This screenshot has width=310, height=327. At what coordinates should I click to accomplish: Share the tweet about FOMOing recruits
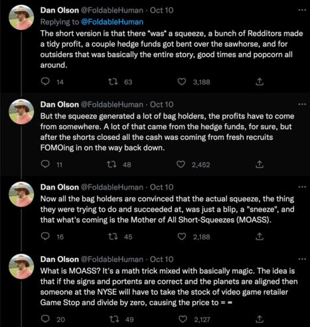coord(260,164)
